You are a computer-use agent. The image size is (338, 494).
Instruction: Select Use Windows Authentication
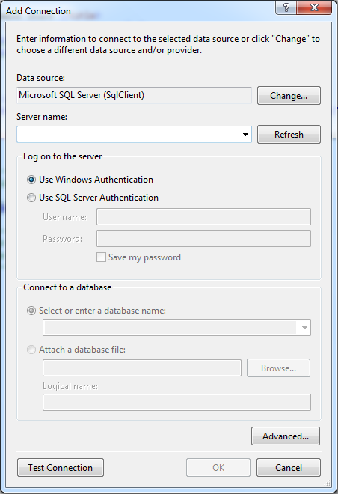pyautogui.click(x=90, y=180)
